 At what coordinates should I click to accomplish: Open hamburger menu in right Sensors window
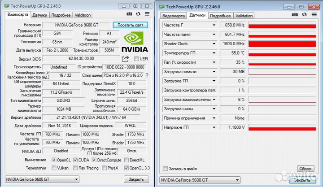[314, 14]
